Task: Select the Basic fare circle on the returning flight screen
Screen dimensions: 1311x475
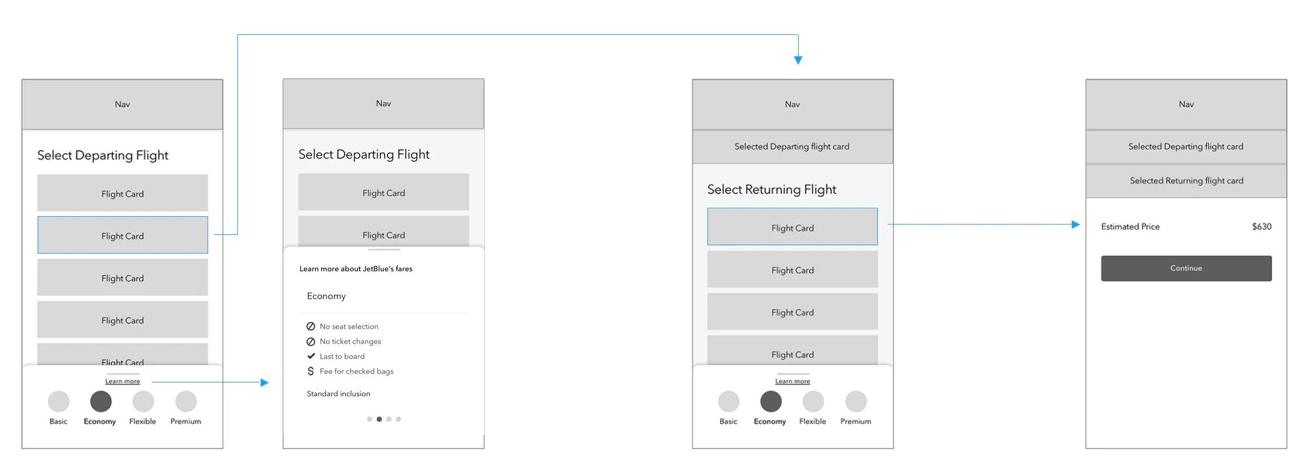Action: pos(728,402)
